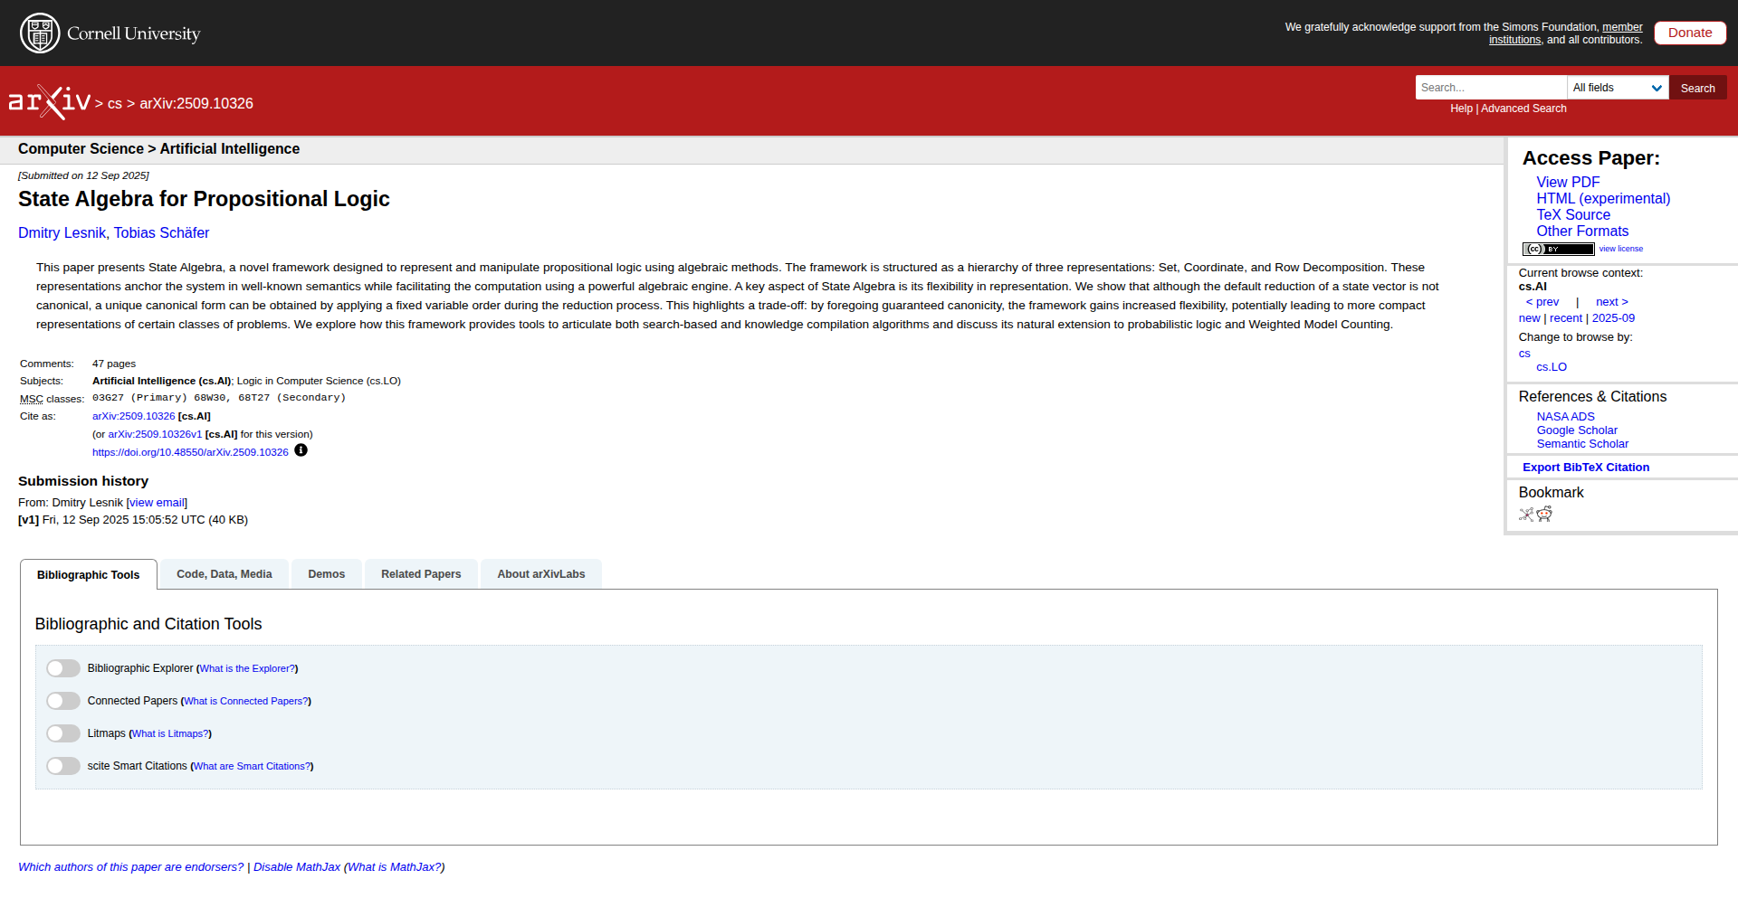Click the view license link

pos(1620,249)
